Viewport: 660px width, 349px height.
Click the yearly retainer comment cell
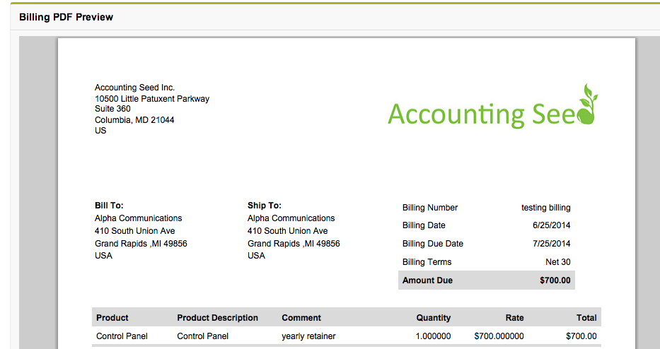308,336
